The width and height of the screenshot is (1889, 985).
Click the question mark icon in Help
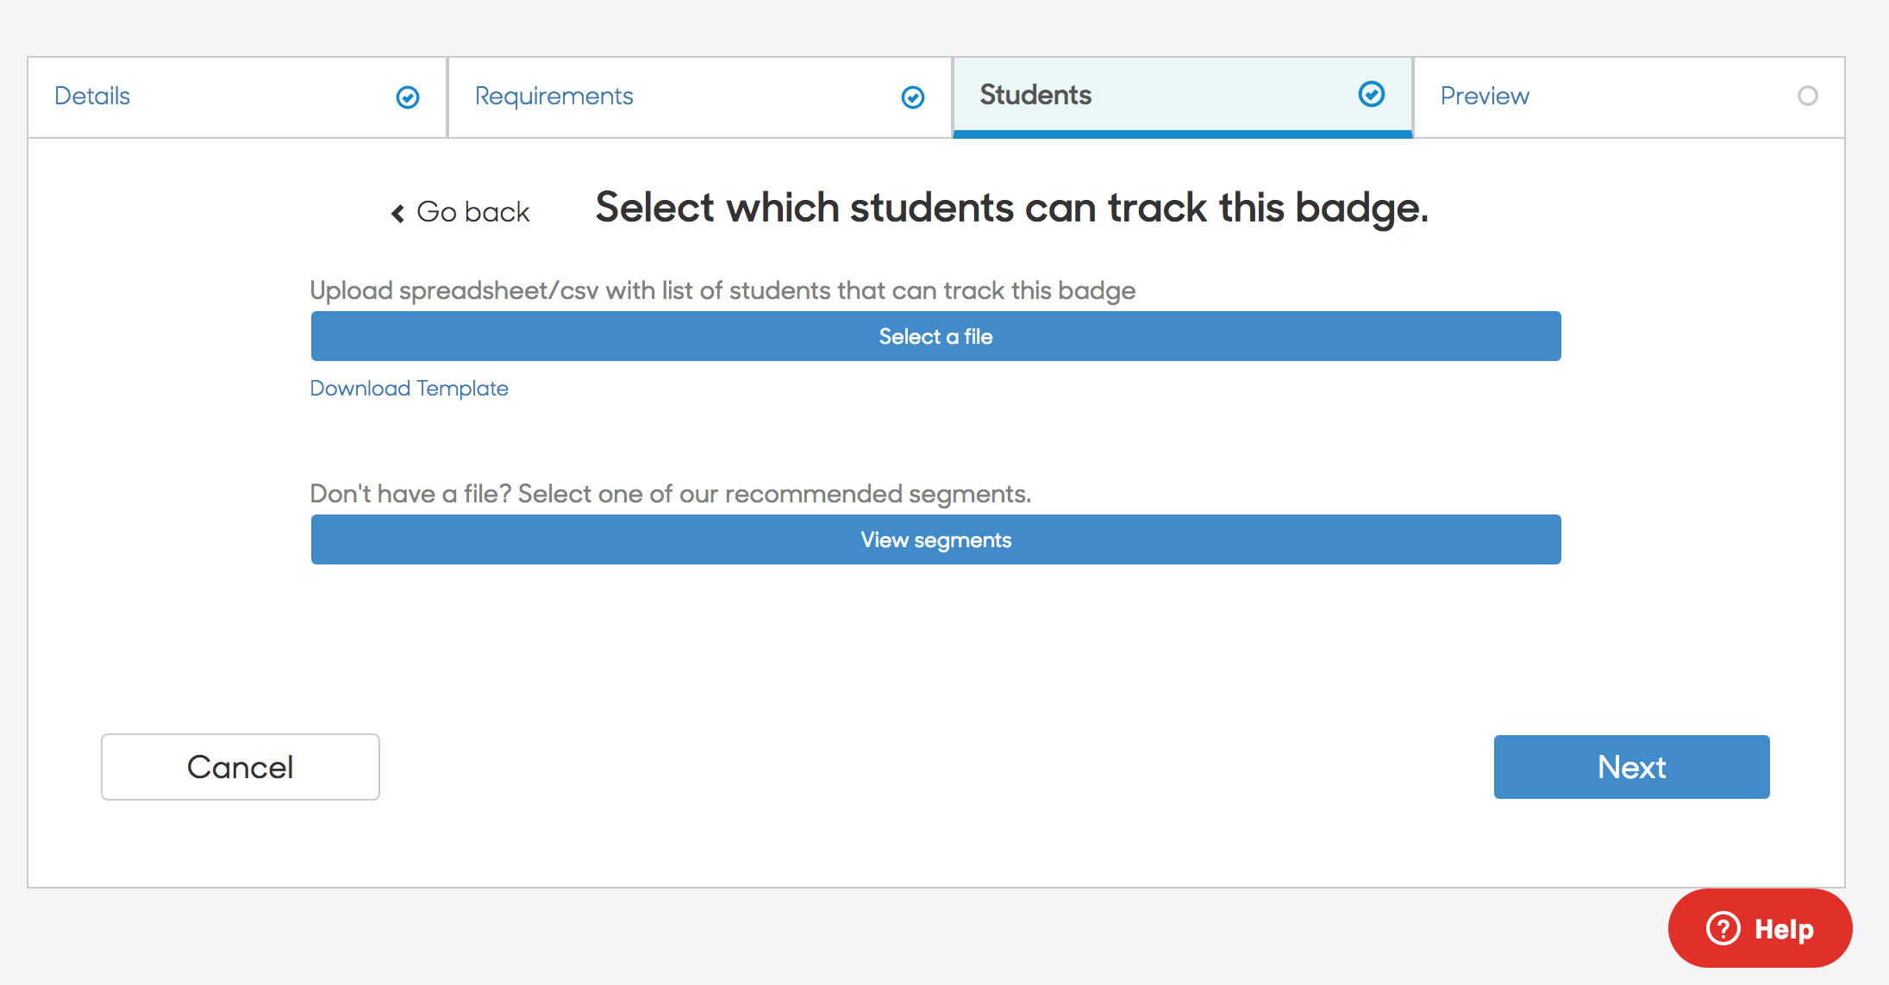coord(1723,928)
